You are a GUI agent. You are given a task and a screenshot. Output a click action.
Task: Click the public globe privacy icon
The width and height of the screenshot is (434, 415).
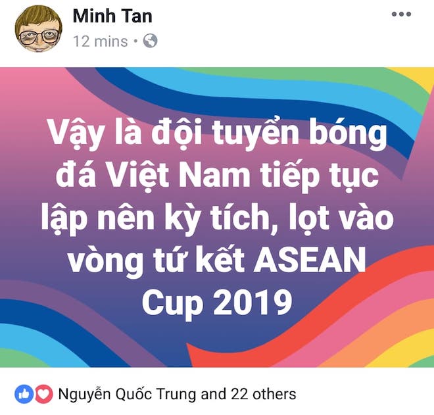[151, 41]
